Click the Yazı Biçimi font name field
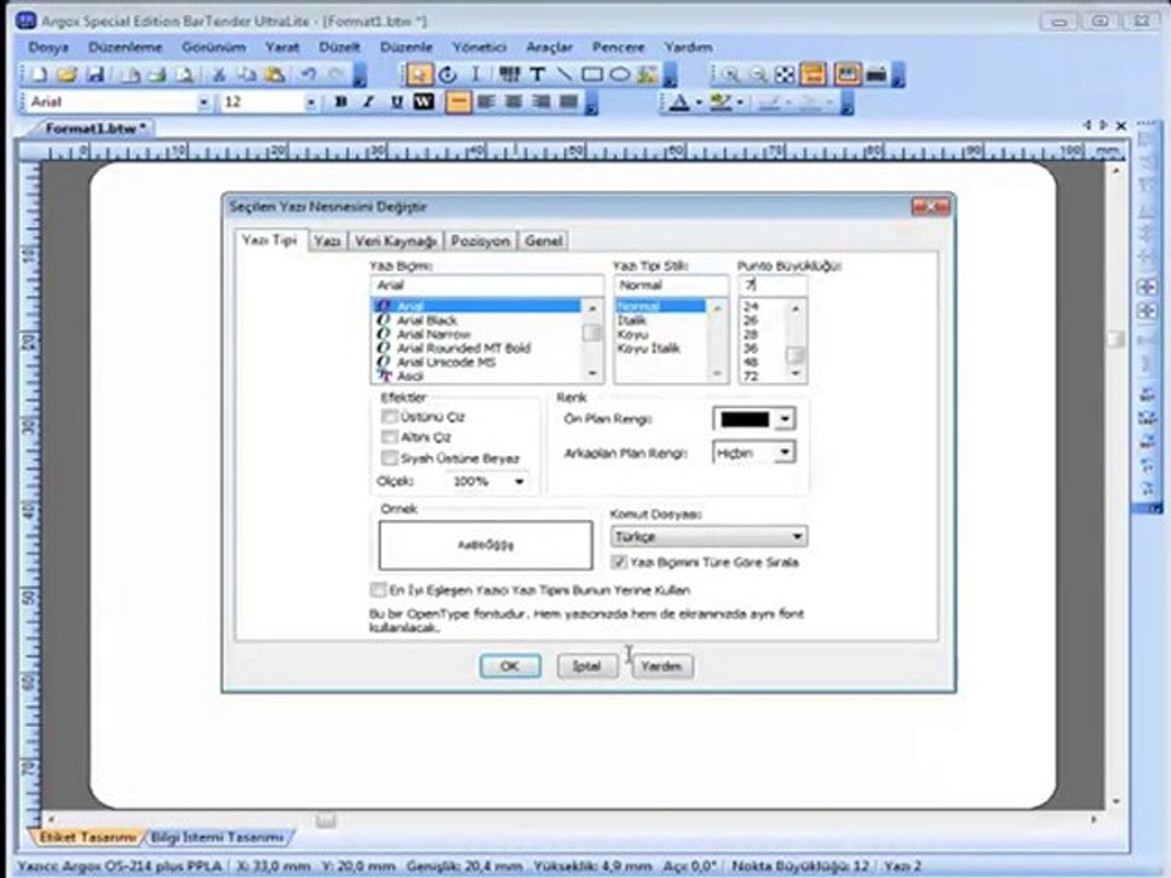1171x878 pixels. click(x=486, y=285)
